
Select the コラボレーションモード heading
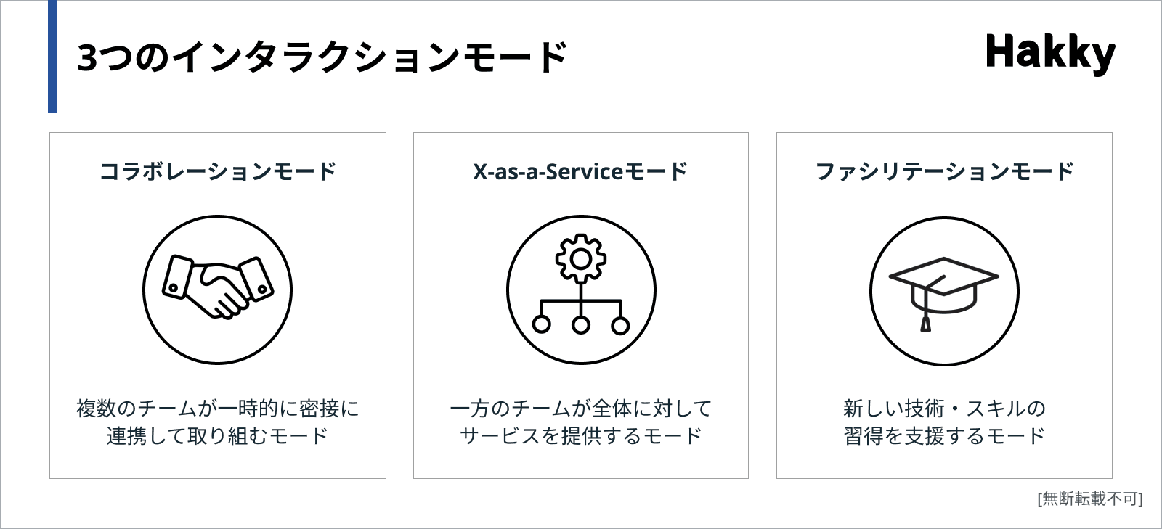pyautogui.click(x=218, y=171)
